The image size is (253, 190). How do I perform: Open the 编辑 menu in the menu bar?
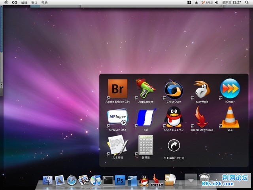[x=25, y=2]
